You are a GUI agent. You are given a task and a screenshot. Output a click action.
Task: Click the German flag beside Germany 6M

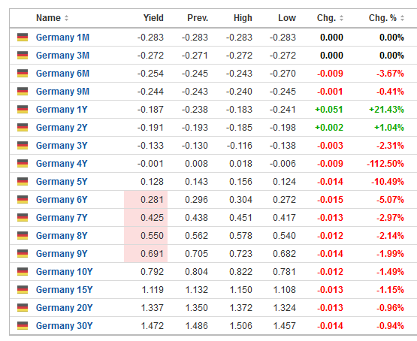23,74
